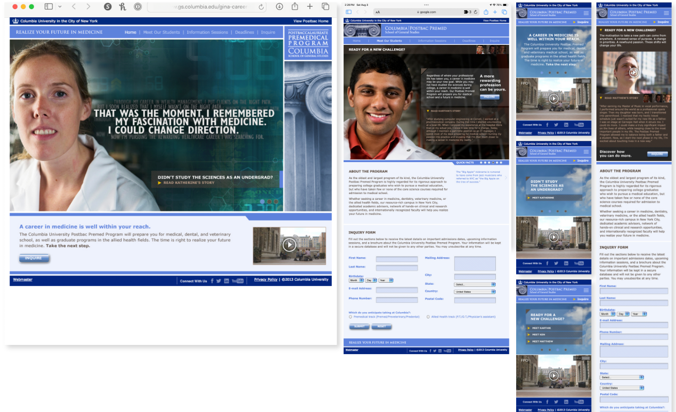Open the Share sheet in iPad Safari
This screenshot has height=412, width=676.
tap(486, 12)
